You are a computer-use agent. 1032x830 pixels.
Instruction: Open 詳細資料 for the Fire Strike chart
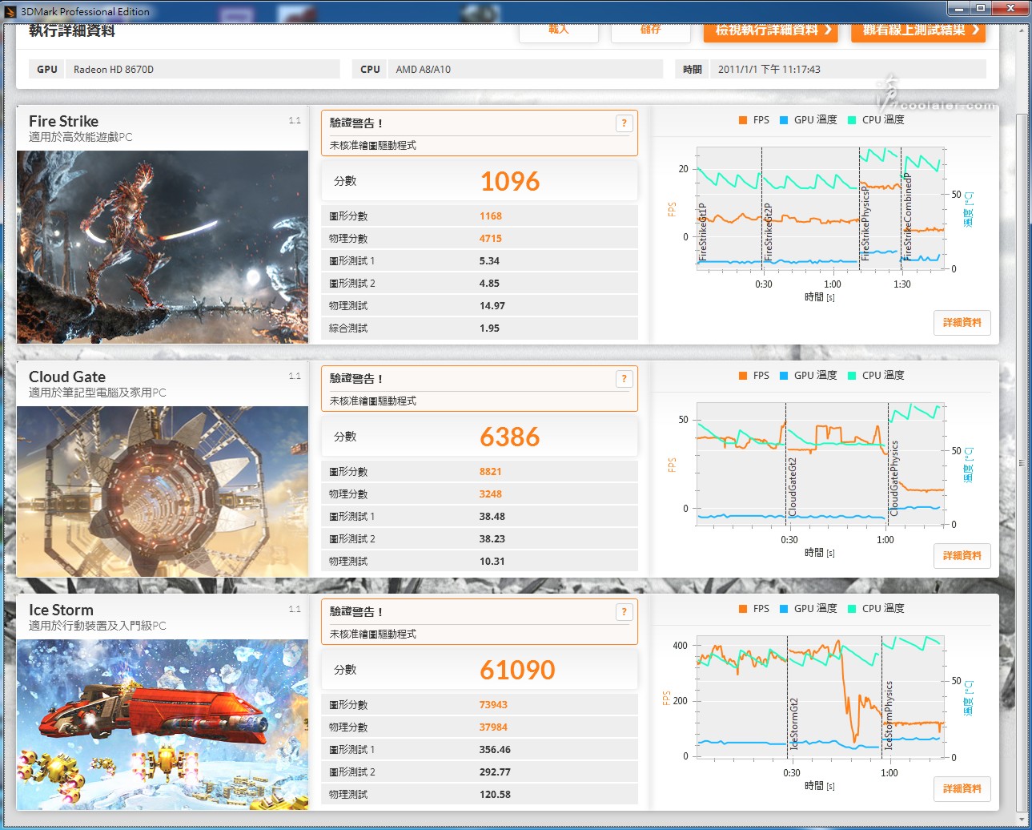tap(962, 323)
